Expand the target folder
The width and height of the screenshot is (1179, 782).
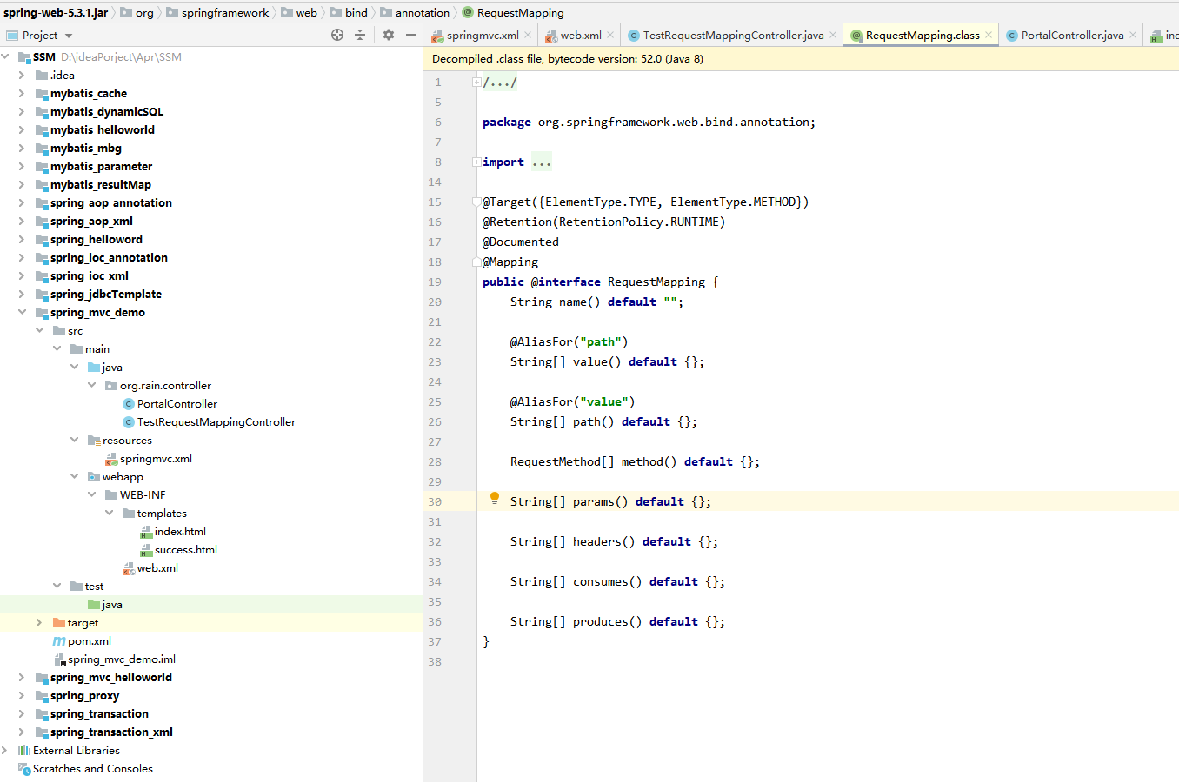click(x=39, y=622)
